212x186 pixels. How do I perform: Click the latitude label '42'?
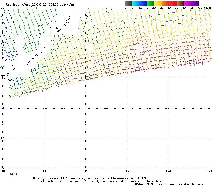(x=2, y=138)
